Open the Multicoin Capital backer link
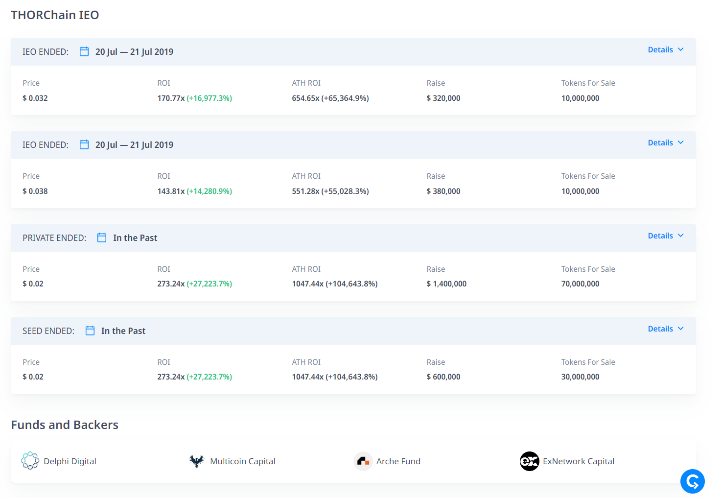The width and height of the screenshot is (722, 498). pyautogui.click(x=242, y=461)
